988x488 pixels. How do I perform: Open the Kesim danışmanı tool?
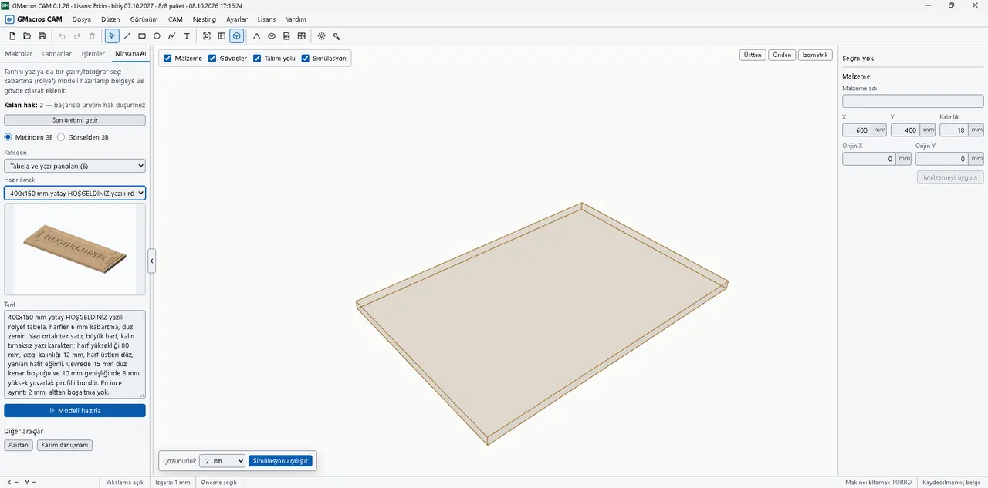coord(65,445)
